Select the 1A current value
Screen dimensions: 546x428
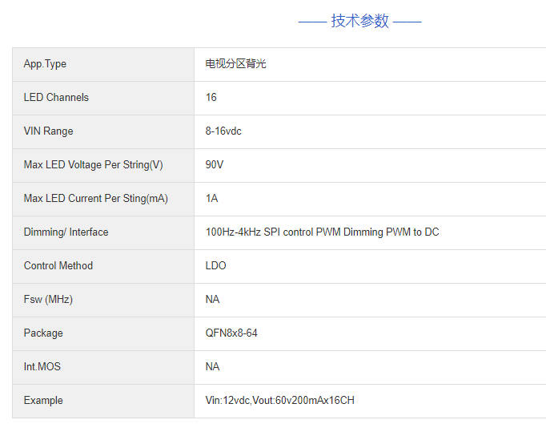pos(212,199)
